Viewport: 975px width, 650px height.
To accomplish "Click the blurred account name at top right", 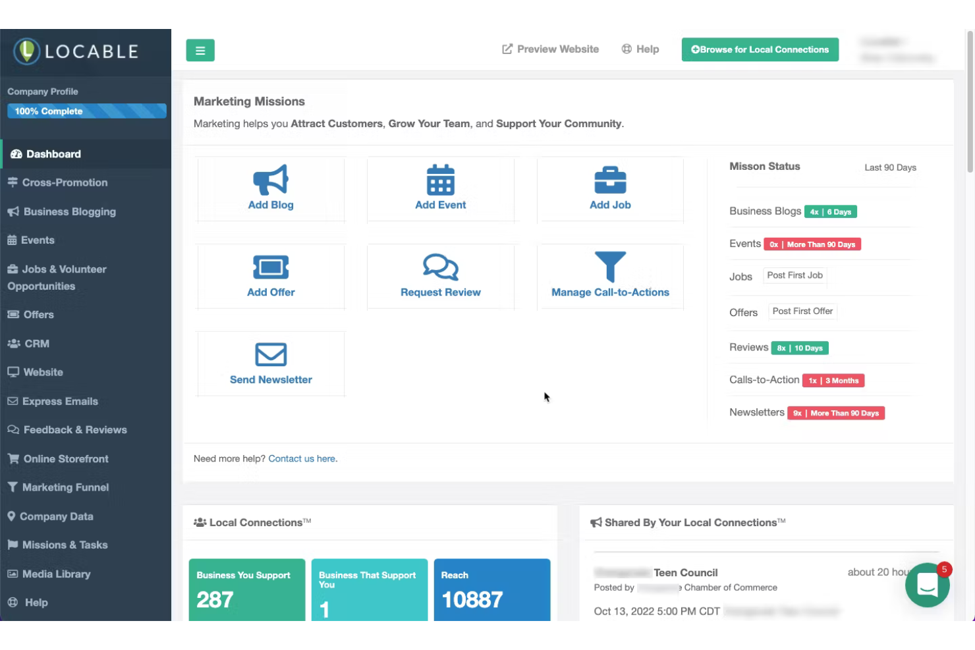I will point(897,50).
